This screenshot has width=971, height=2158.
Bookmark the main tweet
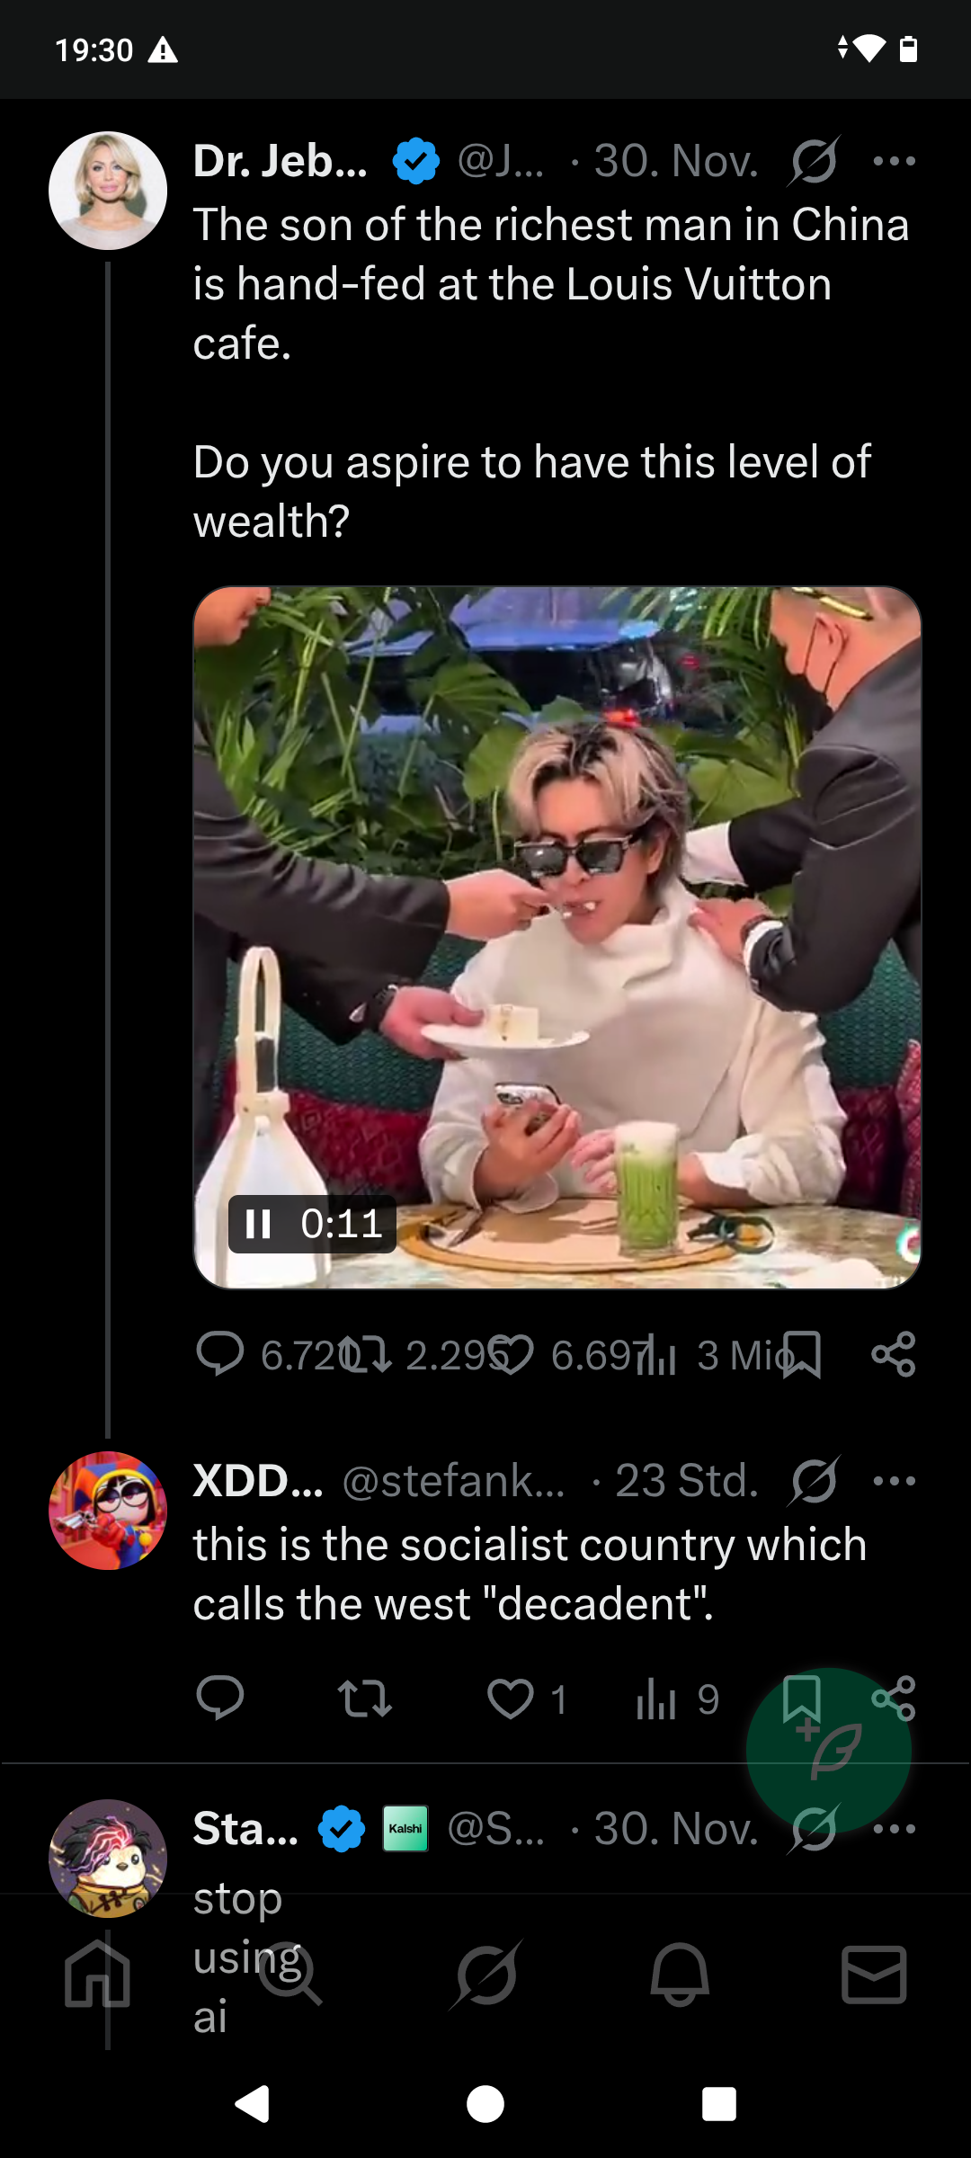click(x=800, y=1354)
